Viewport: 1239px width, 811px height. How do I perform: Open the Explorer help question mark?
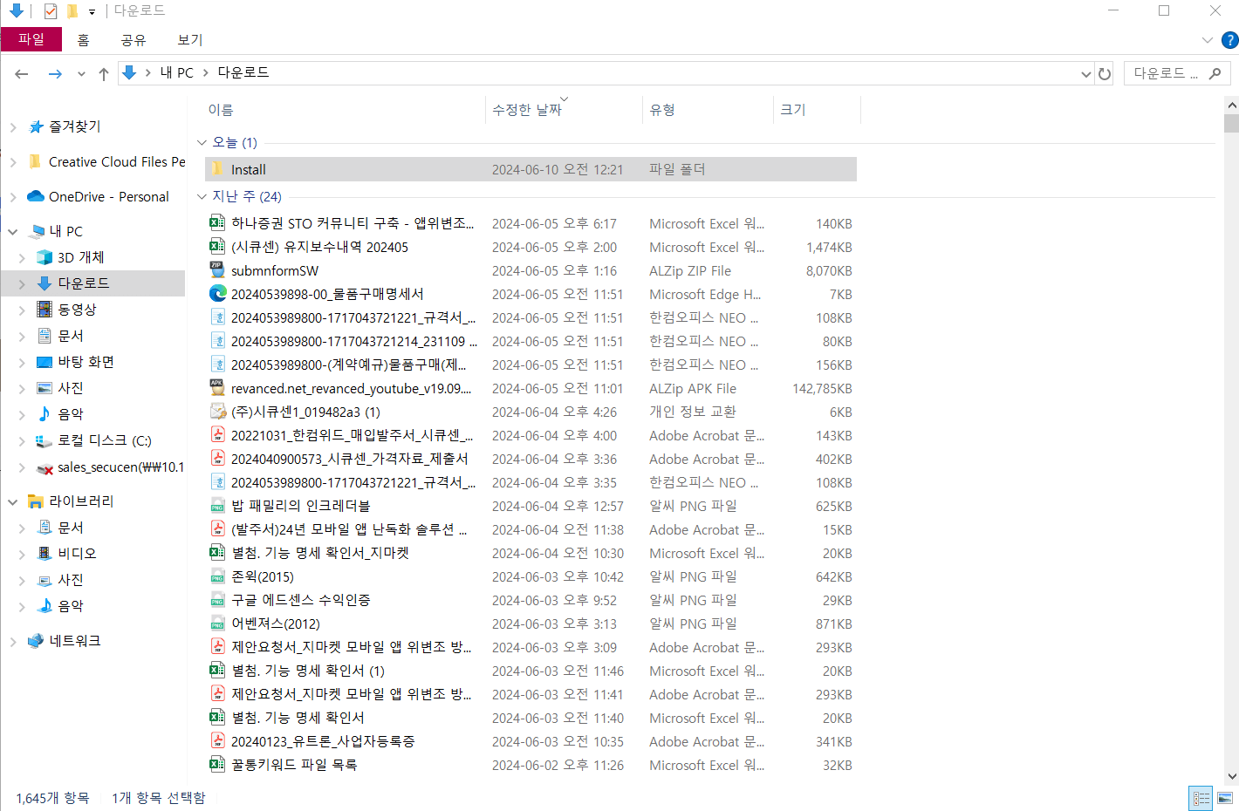point(1229,40)
